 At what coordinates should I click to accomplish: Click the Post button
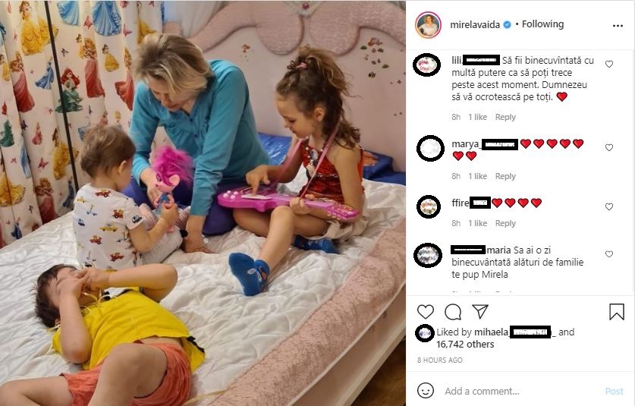pyautogui.click(x=614, y=391)
